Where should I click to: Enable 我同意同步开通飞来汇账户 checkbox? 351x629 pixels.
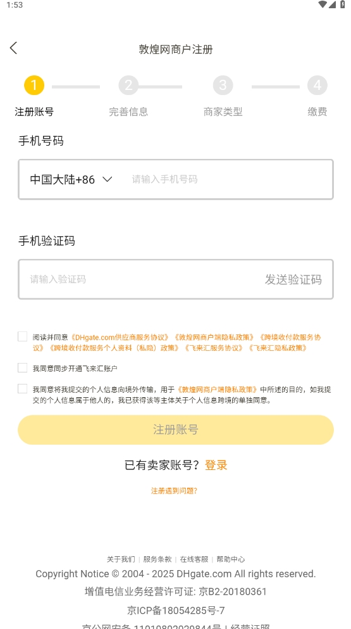[22, 368]
